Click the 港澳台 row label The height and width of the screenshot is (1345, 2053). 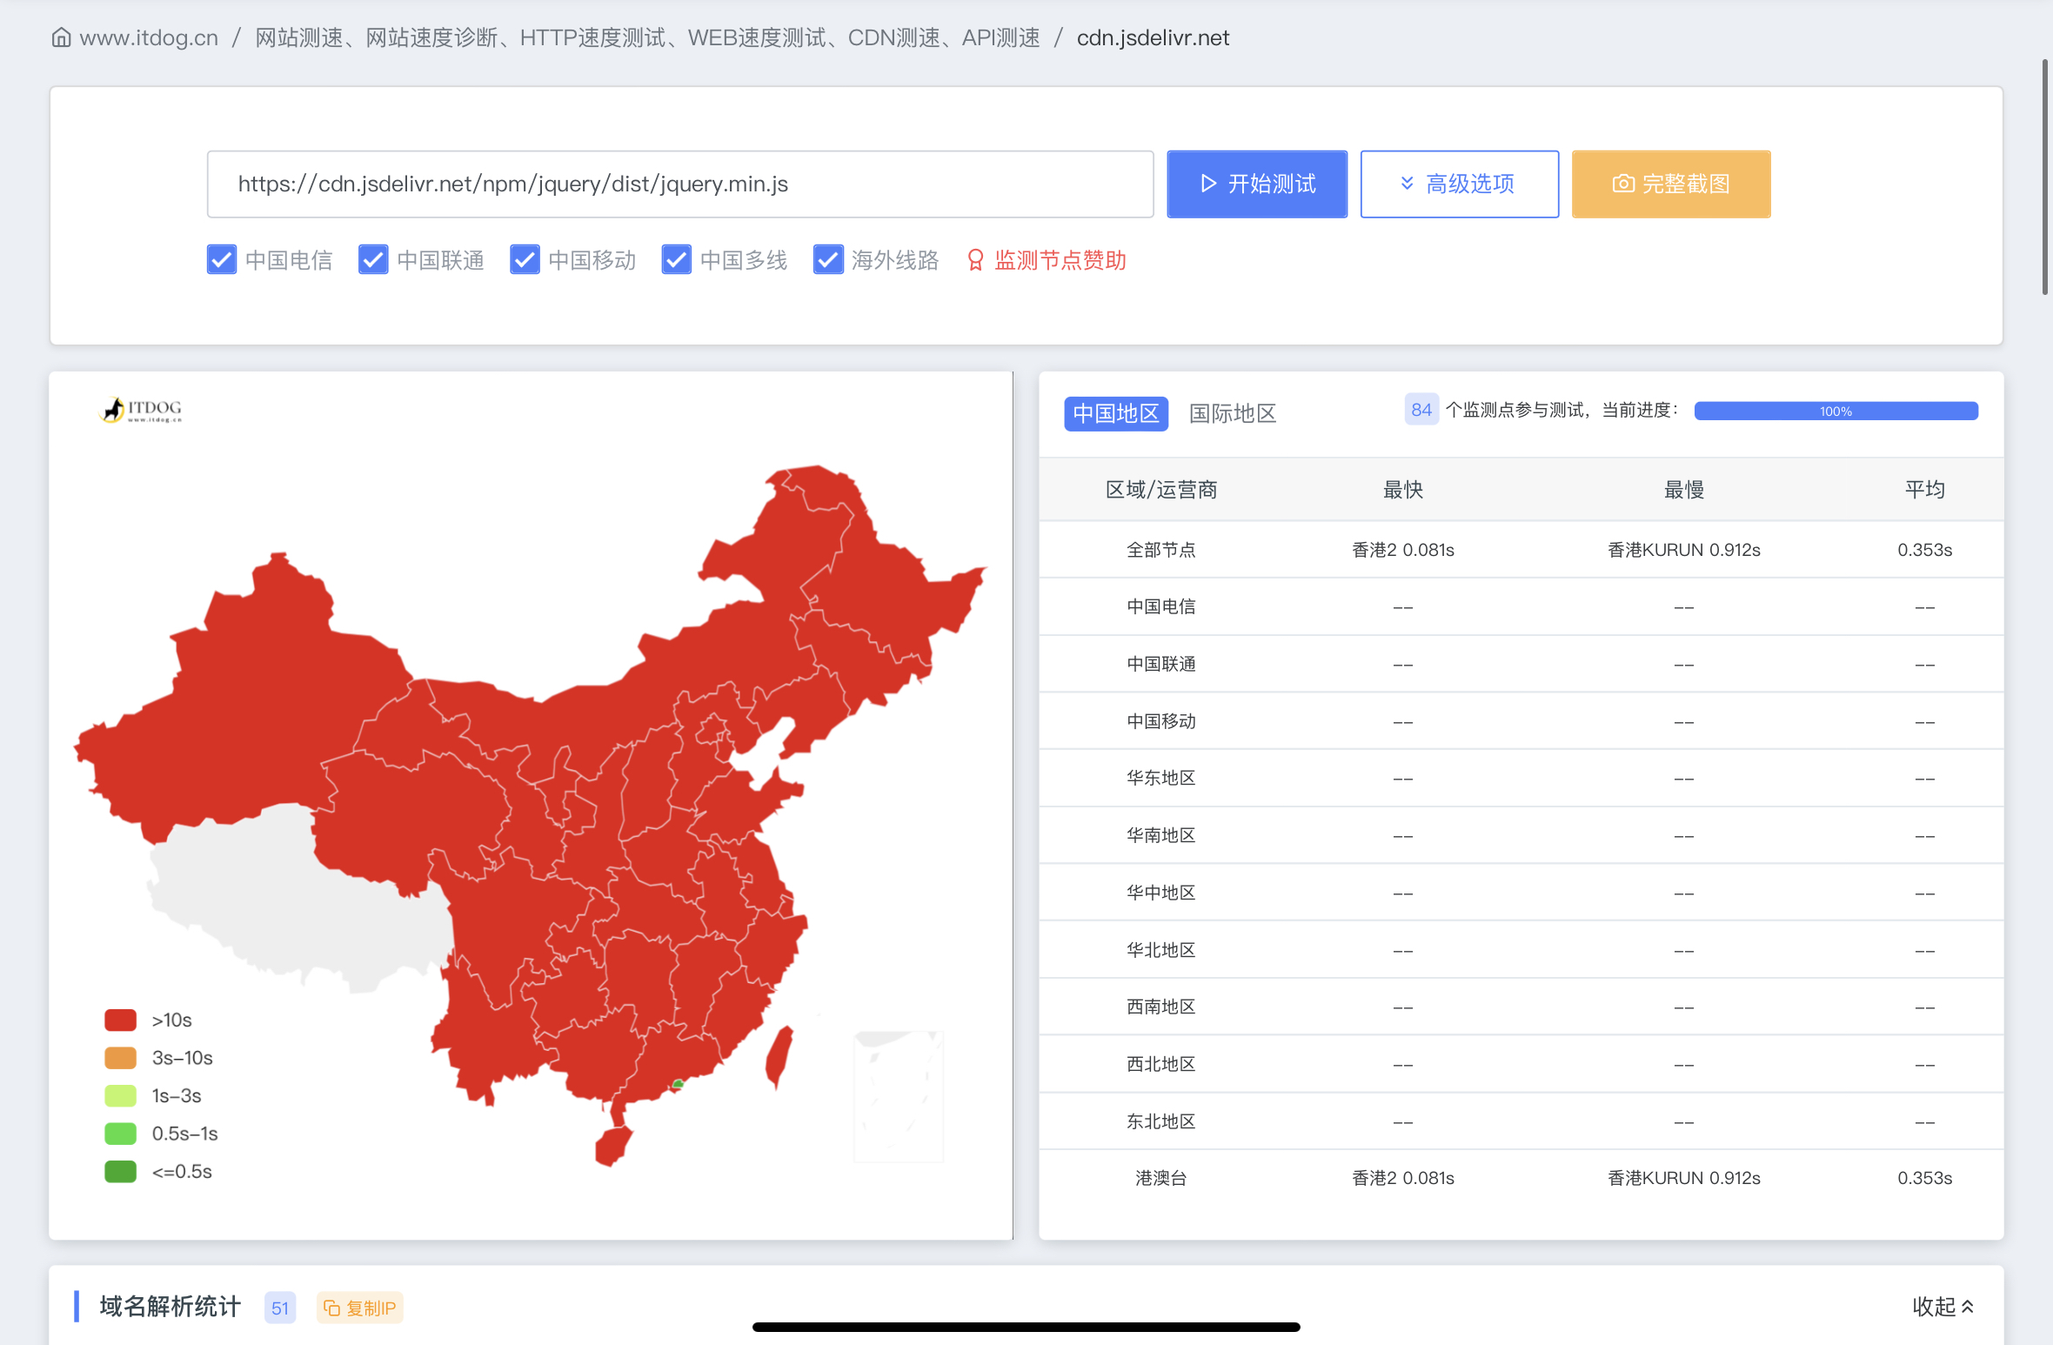1160,1178
